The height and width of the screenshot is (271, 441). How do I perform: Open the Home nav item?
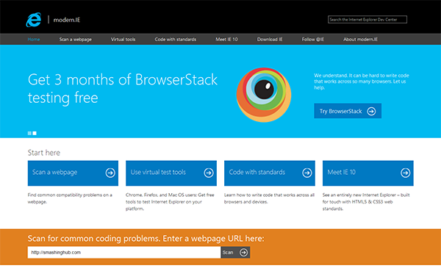click(x=34, y=40)
